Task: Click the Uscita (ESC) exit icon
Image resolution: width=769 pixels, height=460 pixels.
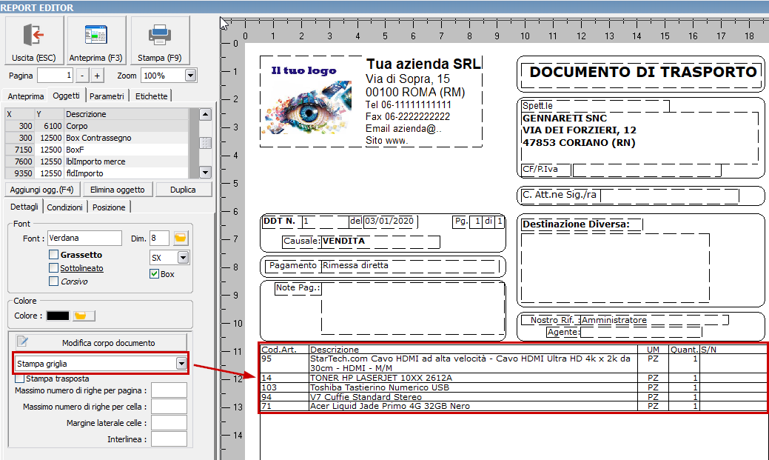Action: (x=34, y=36)
